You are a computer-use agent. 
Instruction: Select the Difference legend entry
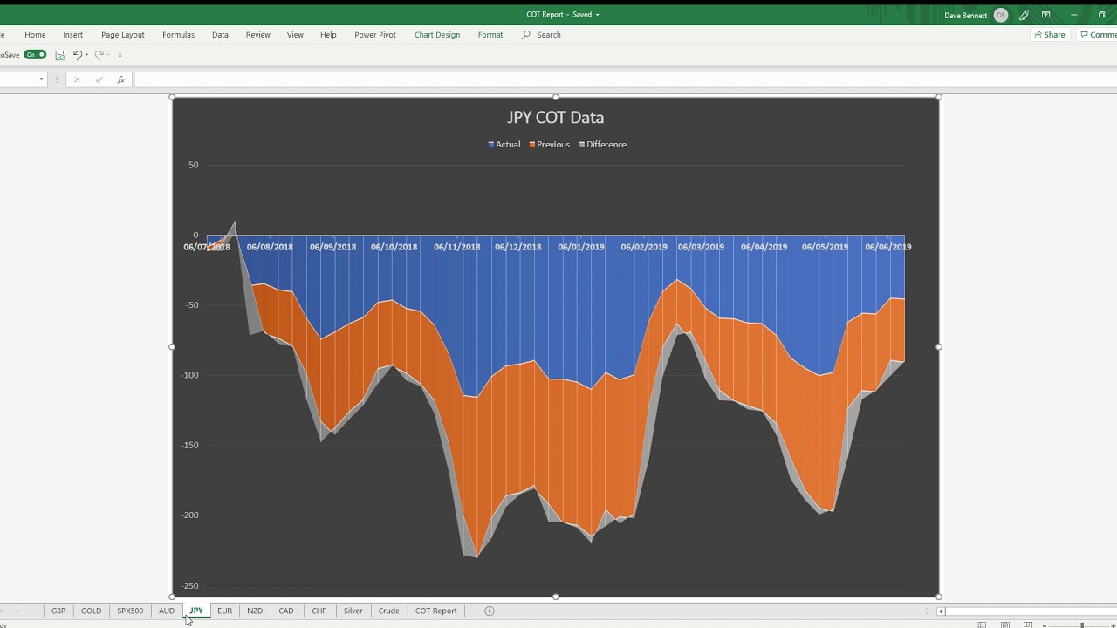coord(602,145)
